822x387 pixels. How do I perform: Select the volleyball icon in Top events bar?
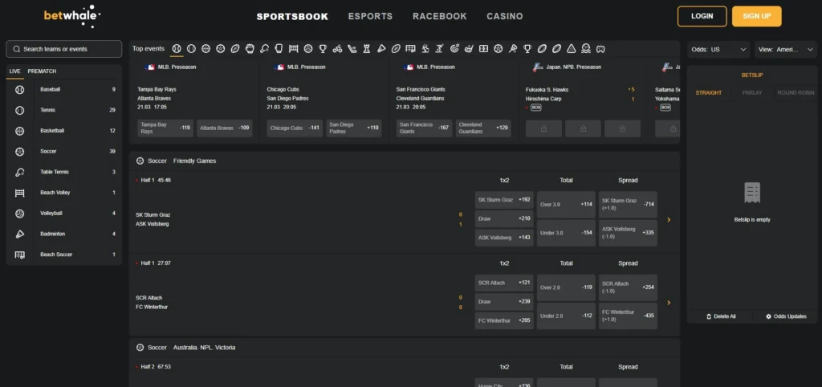coord(307,49)
